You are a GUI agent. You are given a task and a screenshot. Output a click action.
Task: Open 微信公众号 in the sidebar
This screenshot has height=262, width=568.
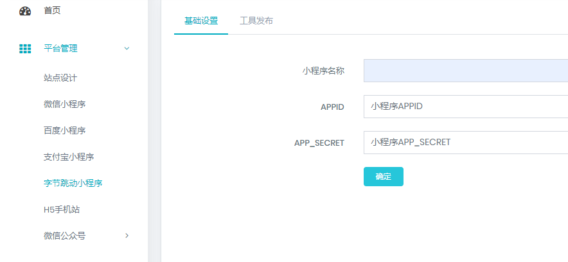65,236
